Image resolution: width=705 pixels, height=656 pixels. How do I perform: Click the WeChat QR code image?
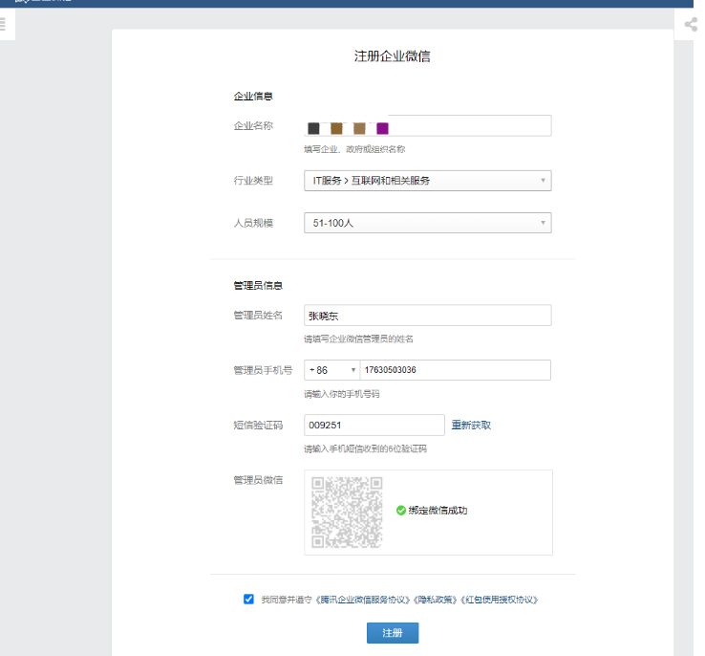(x=347, y=512)
